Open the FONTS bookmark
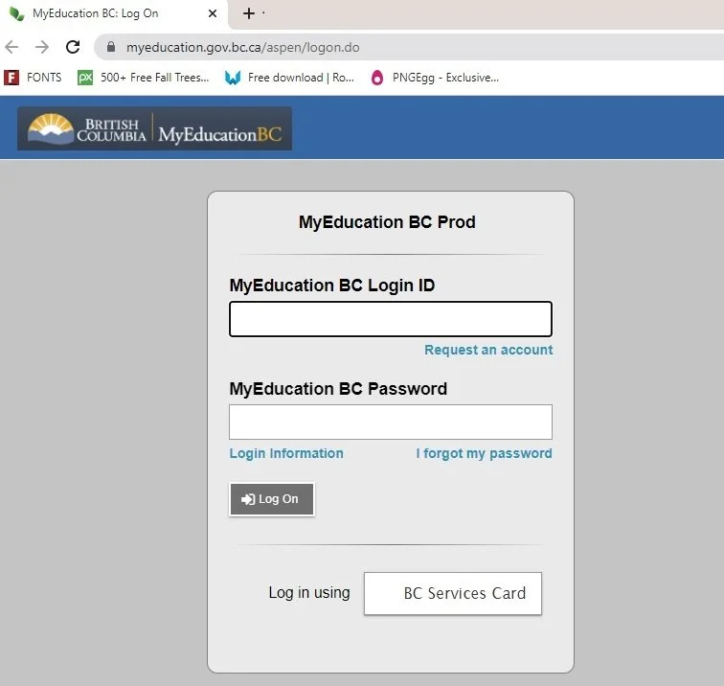The width and height of the screenshot is (724, 686). [33, 78]
